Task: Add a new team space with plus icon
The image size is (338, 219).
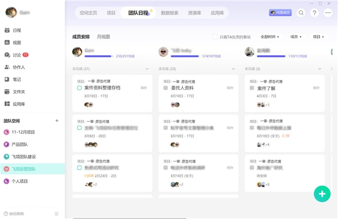Action: pyautogui.click(x=57, y=120)
